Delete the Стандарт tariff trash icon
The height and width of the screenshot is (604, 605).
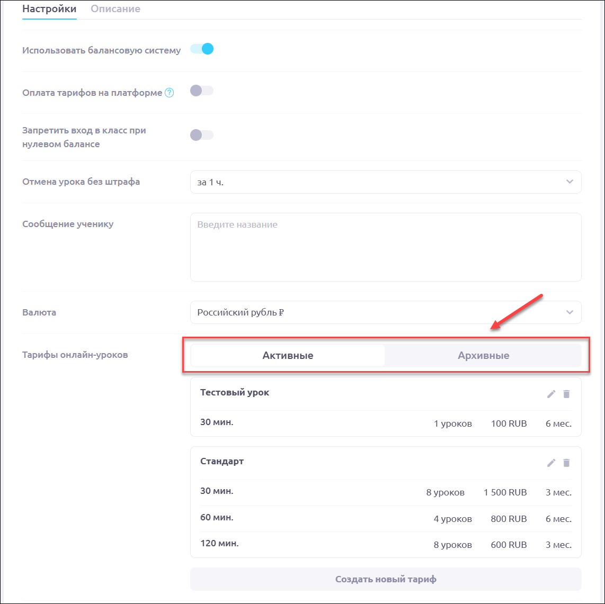tap(566, 463)
